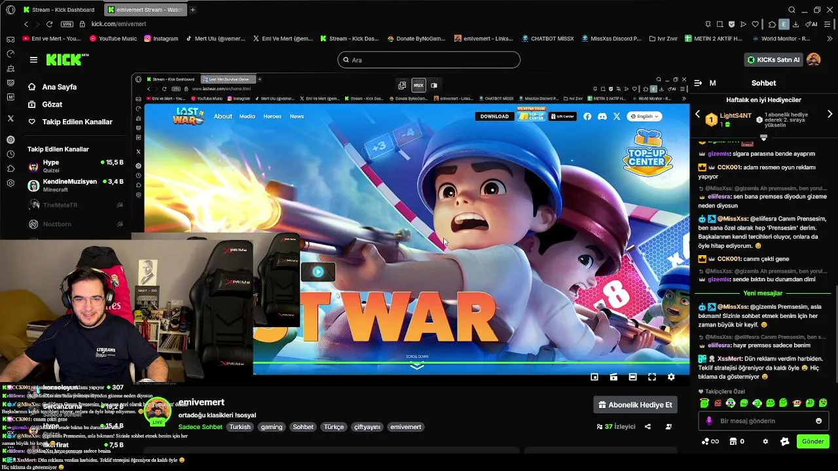Switch to Stream - Kick Dashboard tab

[x=60, y=10]
